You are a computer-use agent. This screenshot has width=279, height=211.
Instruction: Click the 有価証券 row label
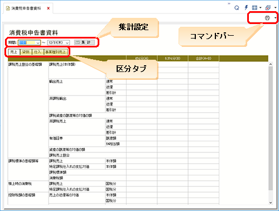(x=56, y=138)
